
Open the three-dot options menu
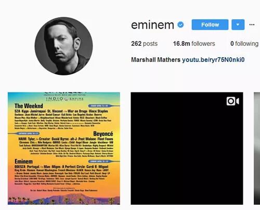point(252,24)
